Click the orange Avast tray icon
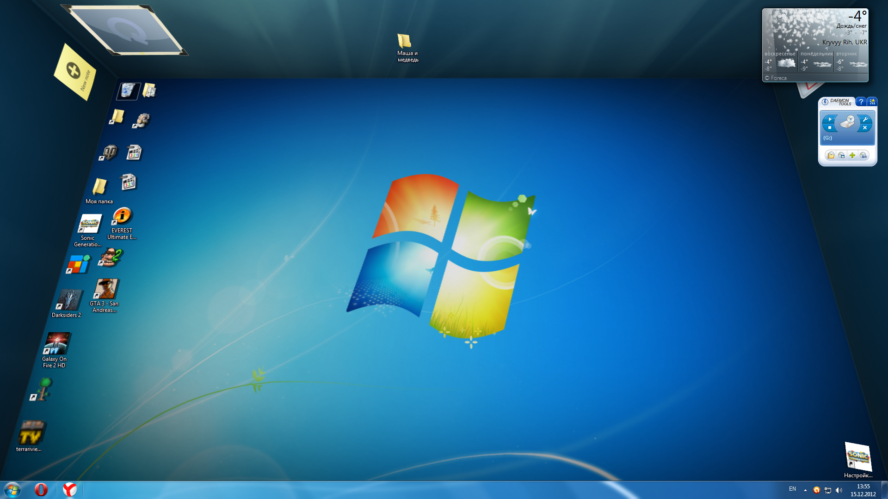 pyautogui.click(x=817, y=490)
